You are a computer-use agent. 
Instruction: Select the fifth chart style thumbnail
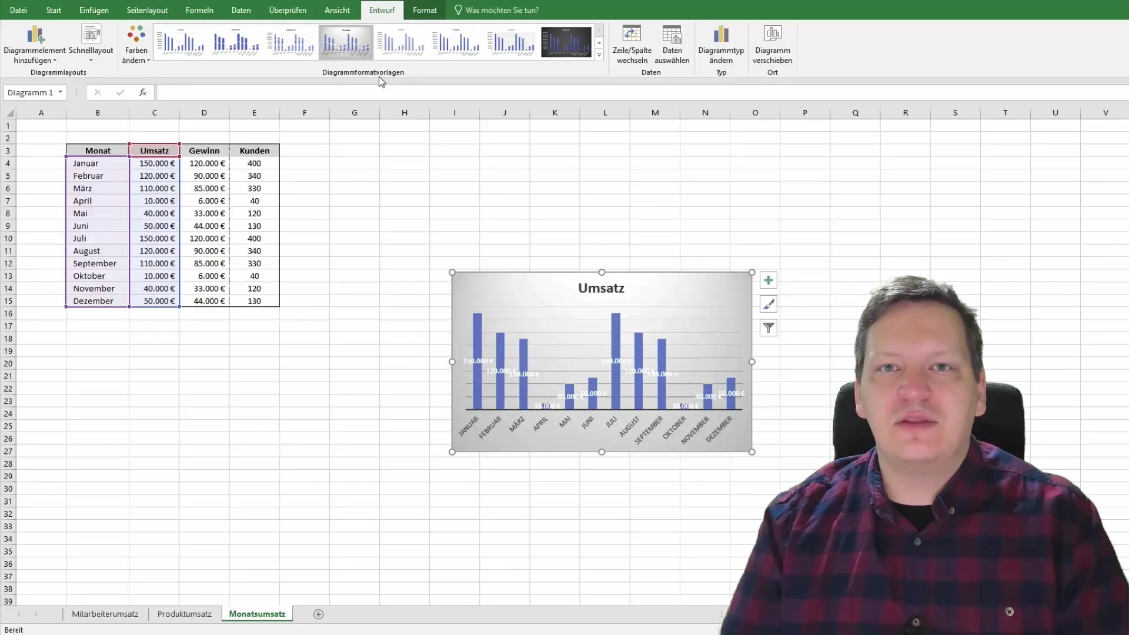pyautogui.click(x=400, y=42)
